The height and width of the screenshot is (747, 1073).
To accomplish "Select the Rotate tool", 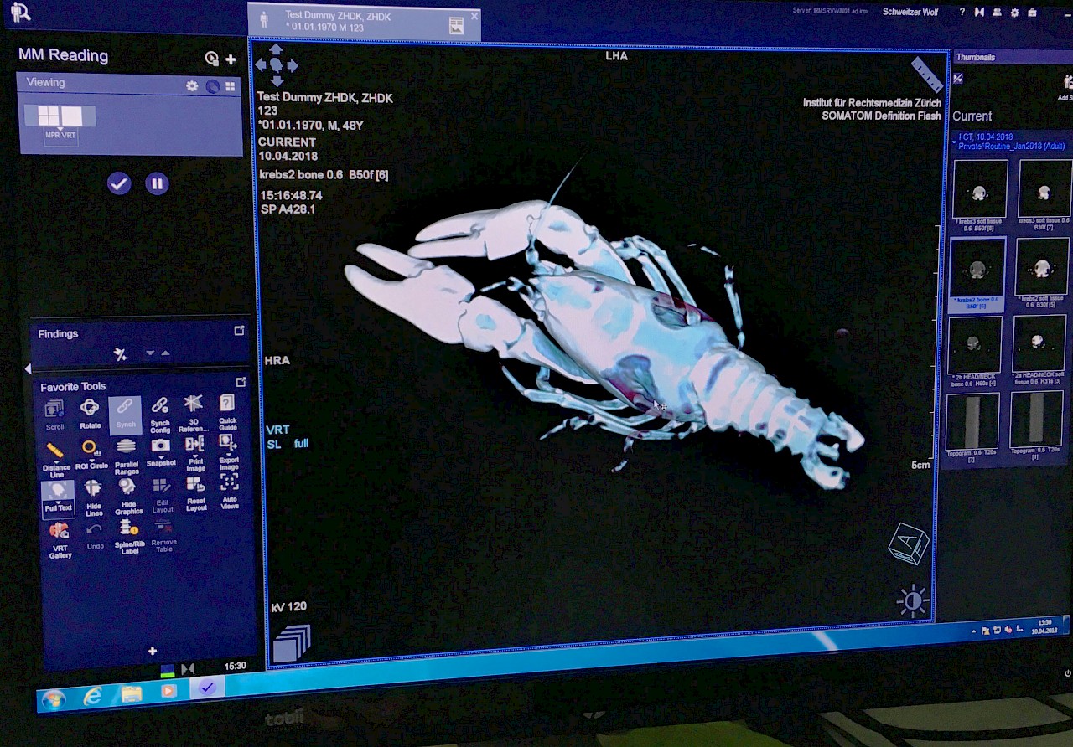I will (x=90, y=410).
